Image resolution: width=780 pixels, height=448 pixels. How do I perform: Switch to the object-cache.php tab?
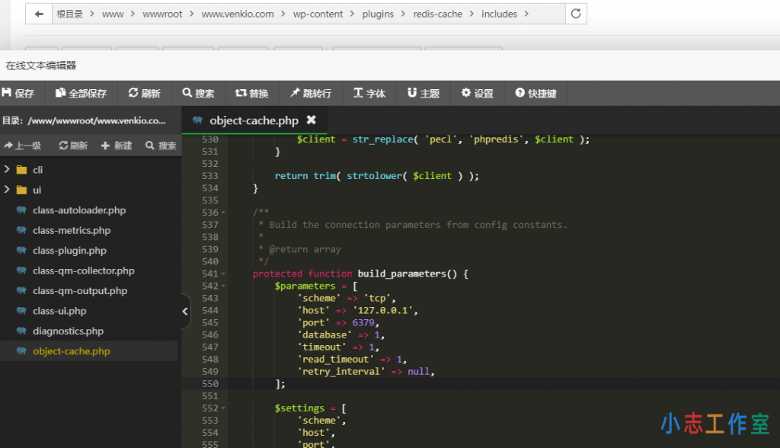[x=253, y=120]
